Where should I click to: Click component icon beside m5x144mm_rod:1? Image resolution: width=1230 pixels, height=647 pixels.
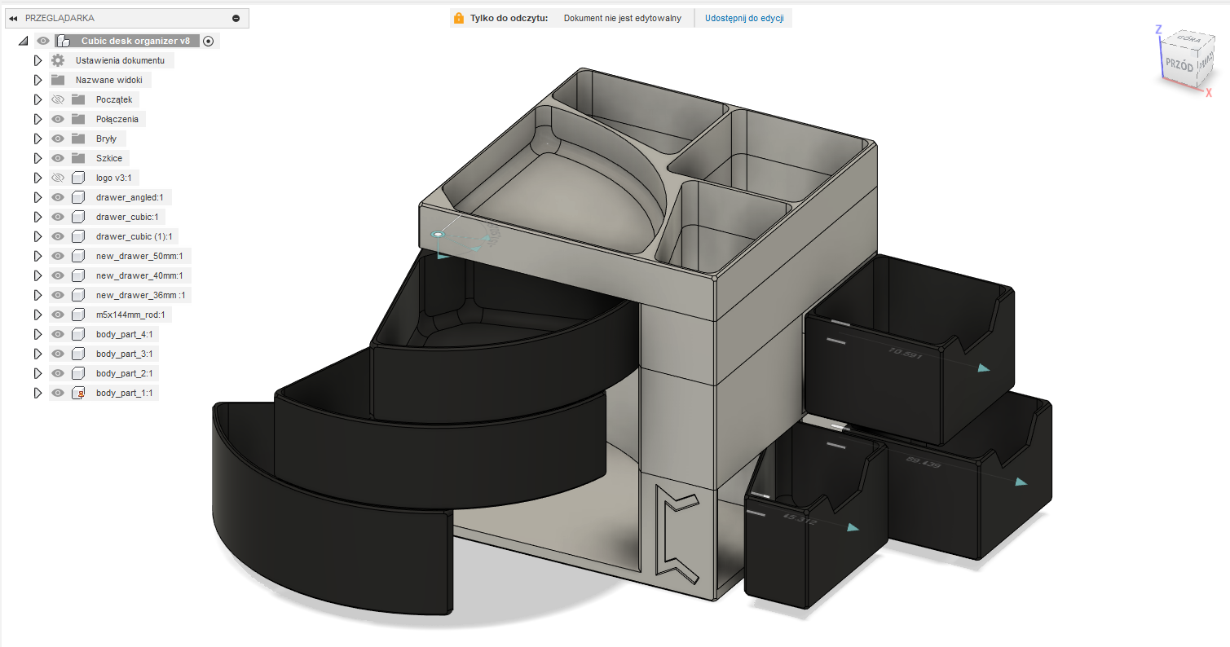[78, 315]
